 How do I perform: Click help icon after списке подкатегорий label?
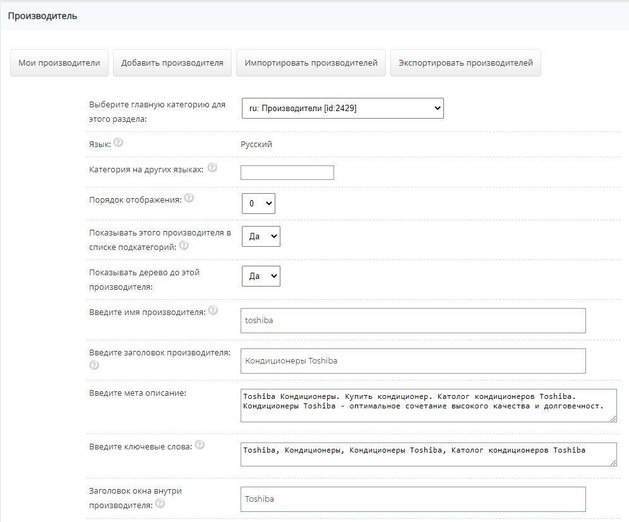click(x=184, y=246)
